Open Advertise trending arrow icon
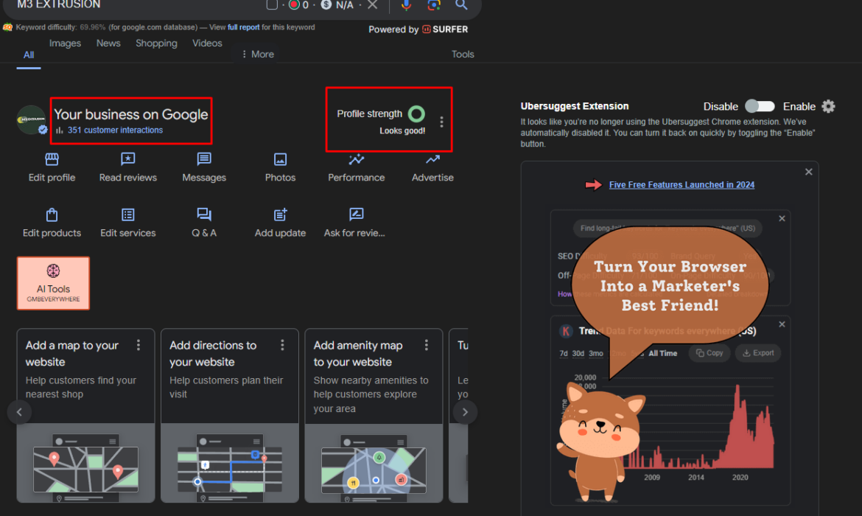 [432, 159]
